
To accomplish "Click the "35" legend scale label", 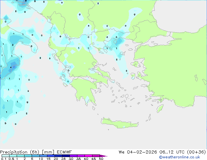I will pos(78,159).
